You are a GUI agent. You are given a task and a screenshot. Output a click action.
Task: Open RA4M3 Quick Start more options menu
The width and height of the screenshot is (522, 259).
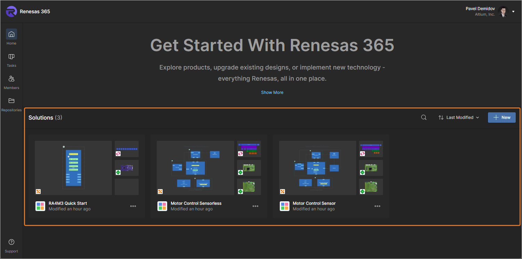[x=133, y=206]
